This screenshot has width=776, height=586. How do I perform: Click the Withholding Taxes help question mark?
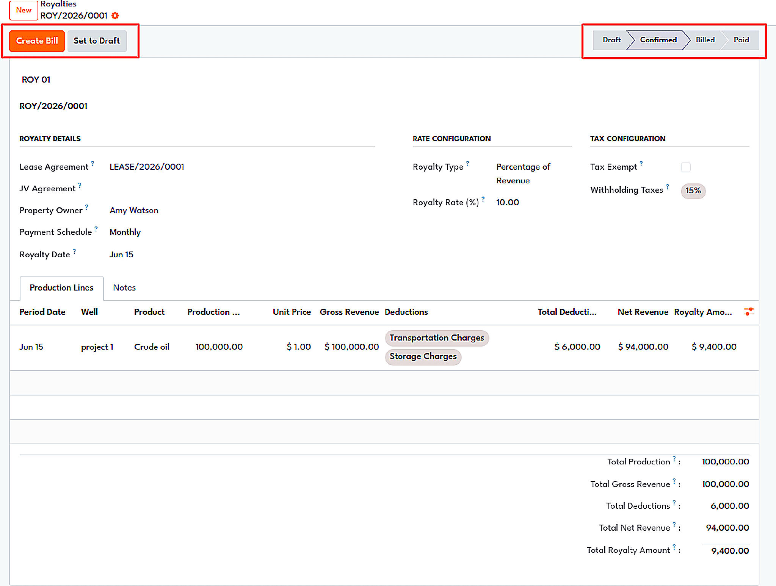[668, 187]
